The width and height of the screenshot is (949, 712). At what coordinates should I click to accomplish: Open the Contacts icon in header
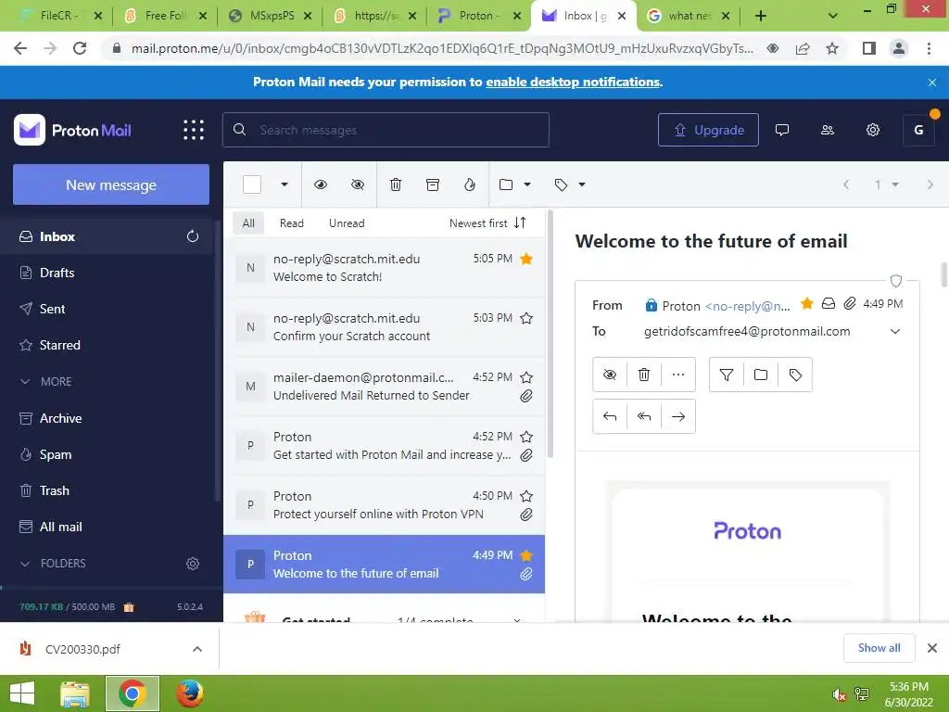(x=828, y=130)
